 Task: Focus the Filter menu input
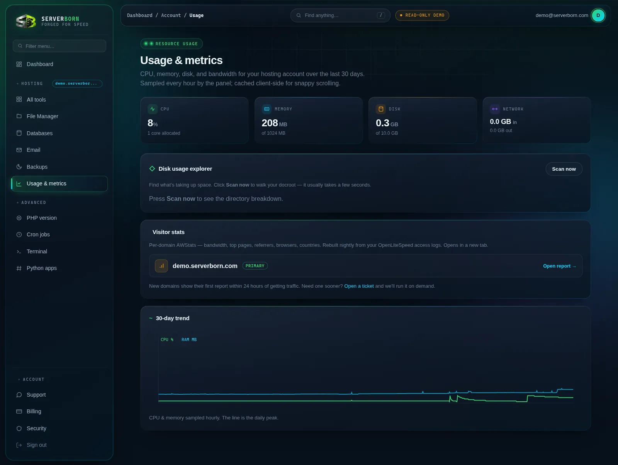[59, 46]
